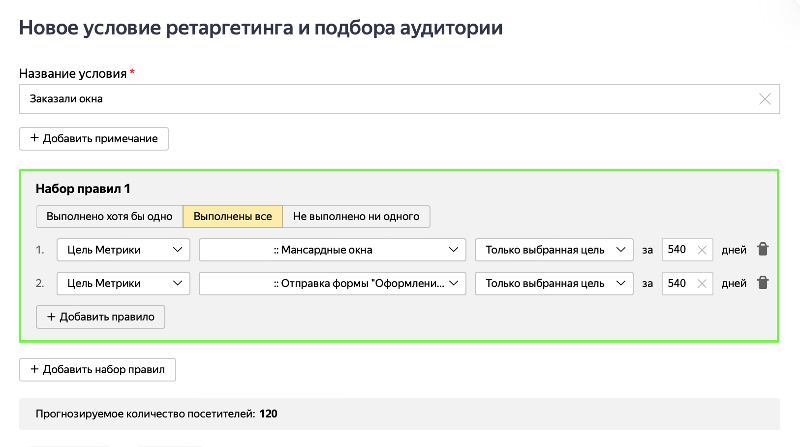Select the Выполнено хотя бы одно option
This screenshot has width=800, height=447.
tap(109, 216)
